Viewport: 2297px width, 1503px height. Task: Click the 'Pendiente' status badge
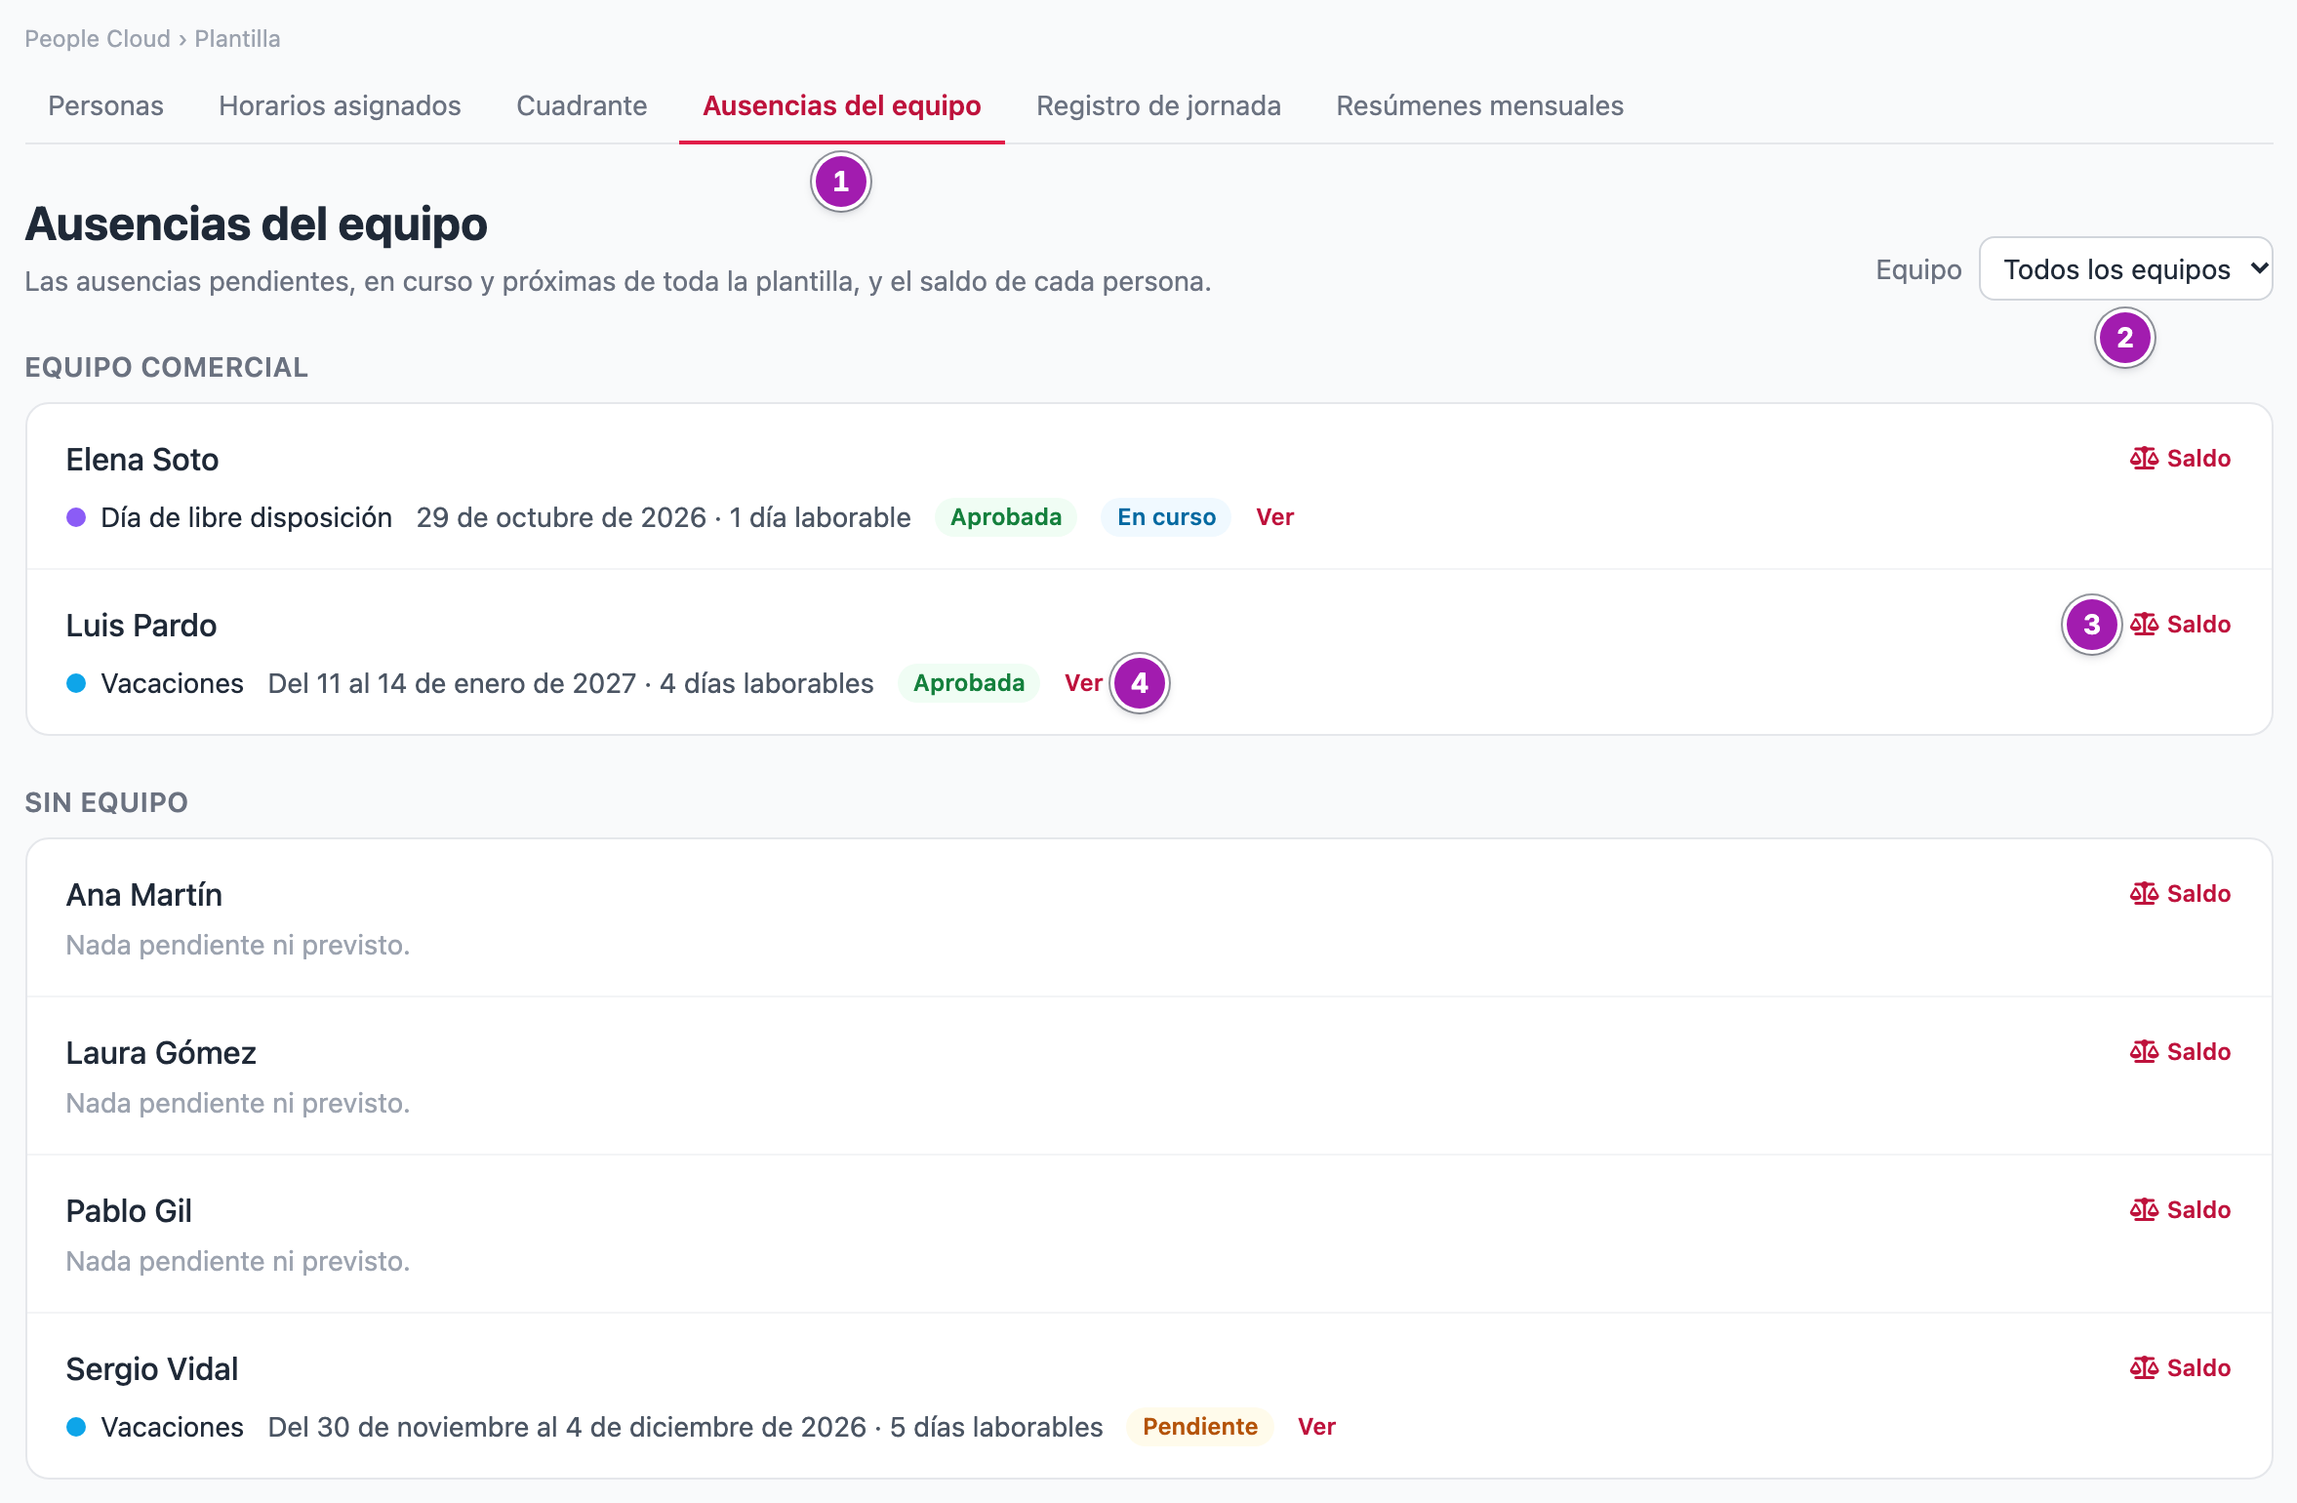point(1199,1427)
